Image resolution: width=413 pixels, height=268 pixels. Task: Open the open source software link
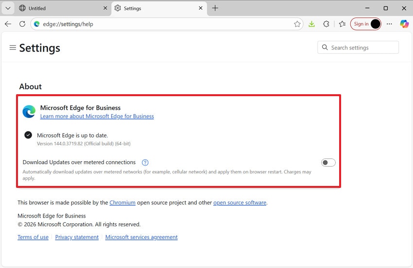(x=240, y=203)
